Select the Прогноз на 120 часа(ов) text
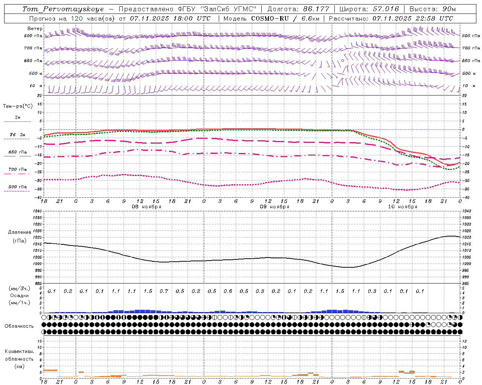482x385 pixels. (72, 18)
